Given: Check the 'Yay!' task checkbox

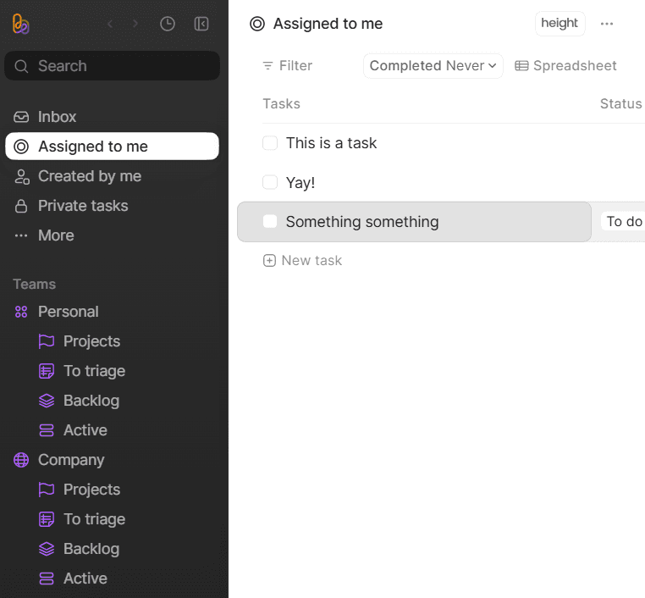Looking at the screenshot, I should (270, 182).
